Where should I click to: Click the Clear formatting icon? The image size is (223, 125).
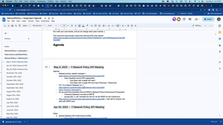tap(136, 26)
